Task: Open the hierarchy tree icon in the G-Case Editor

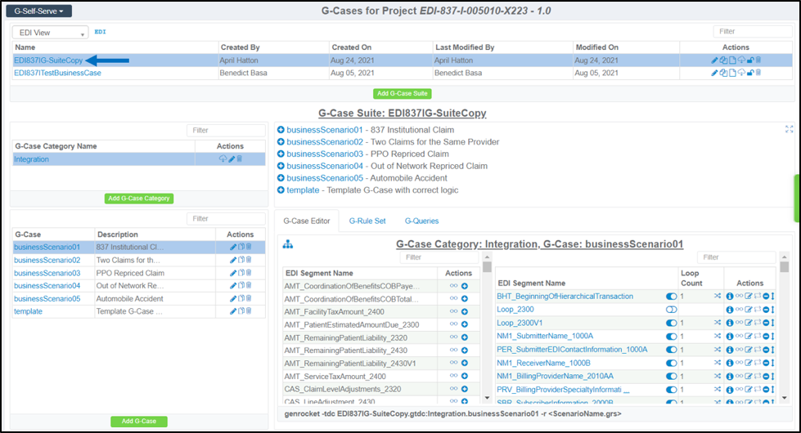Action: click(288, 244)
